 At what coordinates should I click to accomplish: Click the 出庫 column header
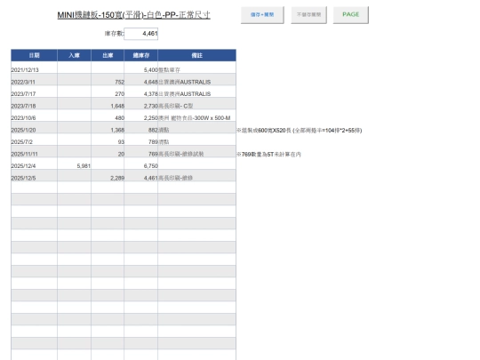pos(108,55)
